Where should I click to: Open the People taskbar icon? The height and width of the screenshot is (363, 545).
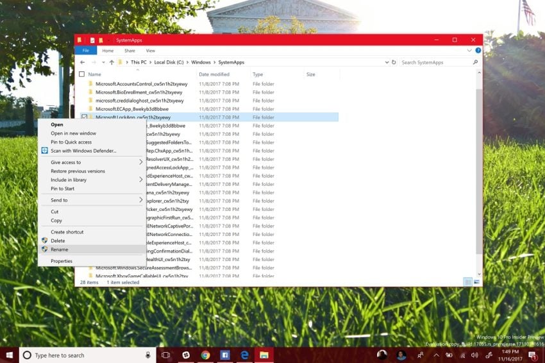point(420,355)
